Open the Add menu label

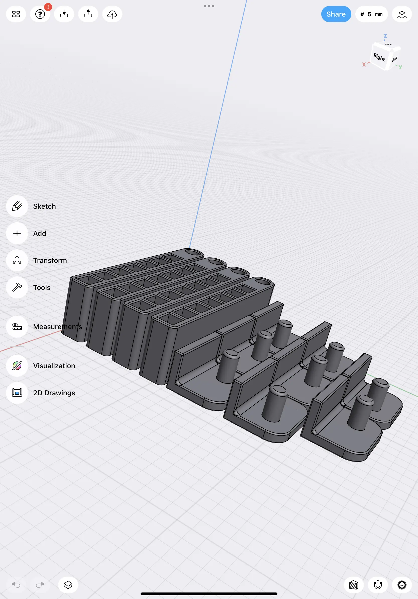[x=40, y=233]
